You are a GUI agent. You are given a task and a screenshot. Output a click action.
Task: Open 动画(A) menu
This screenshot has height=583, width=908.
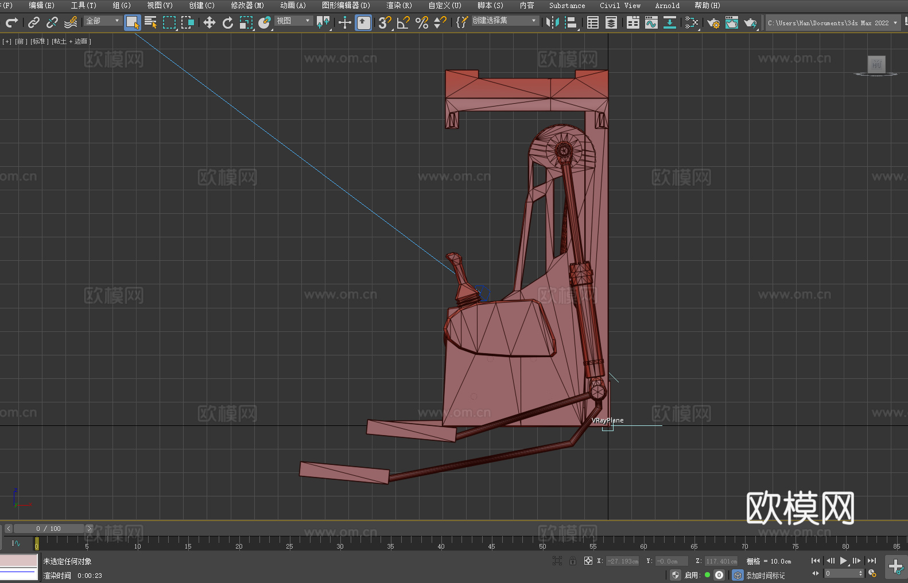click(293, 5)
